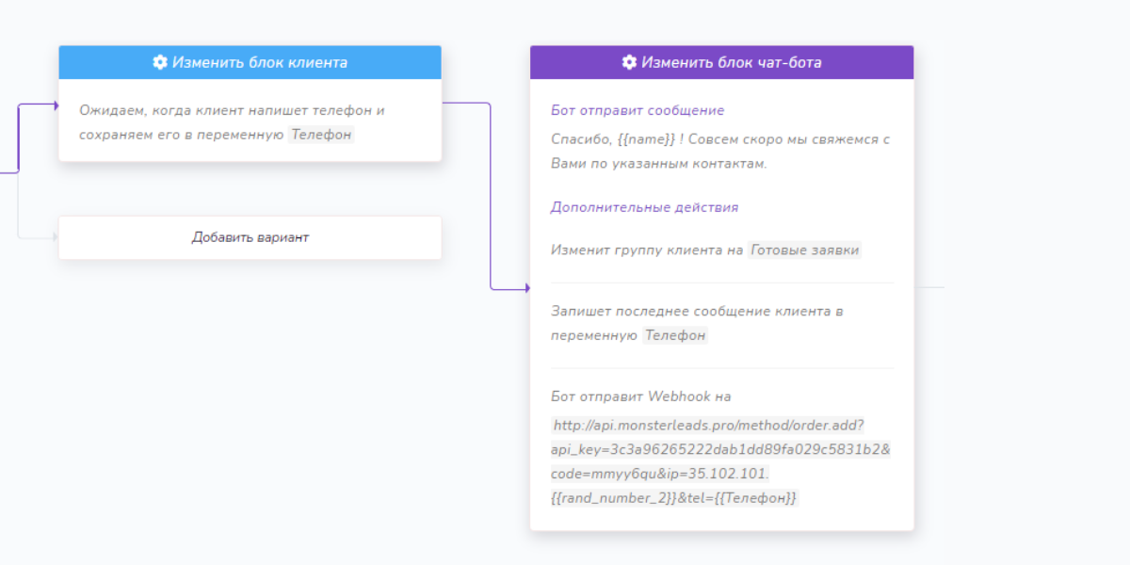This screenshot has width=1130, height=565.
Task: Click the thank-you message text with {{name}}
Action: pos(720,152)
